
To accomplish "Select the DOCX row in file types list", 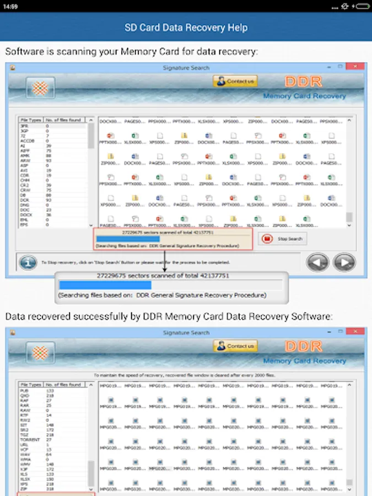I will (52, 215).
